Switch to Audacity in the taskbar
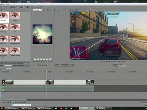147x110 pixels. 104,108
